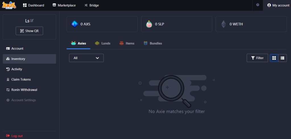Viewport: 291px width, 139px height.
Task: Open the help question mark icon
Action: [x=257, y=5]
